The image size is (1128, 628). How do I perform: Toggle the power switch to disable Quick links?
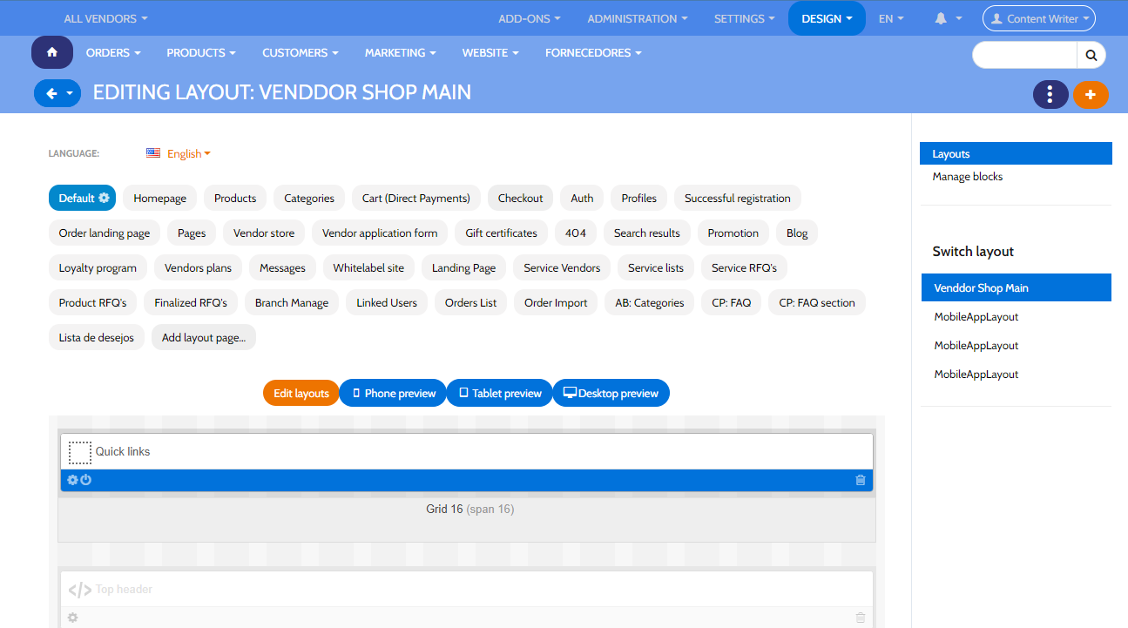coord(85,479)
